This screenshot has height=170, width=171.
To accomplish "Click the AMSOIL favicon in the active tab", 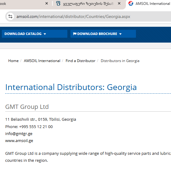I will click(x=131, y=3).
